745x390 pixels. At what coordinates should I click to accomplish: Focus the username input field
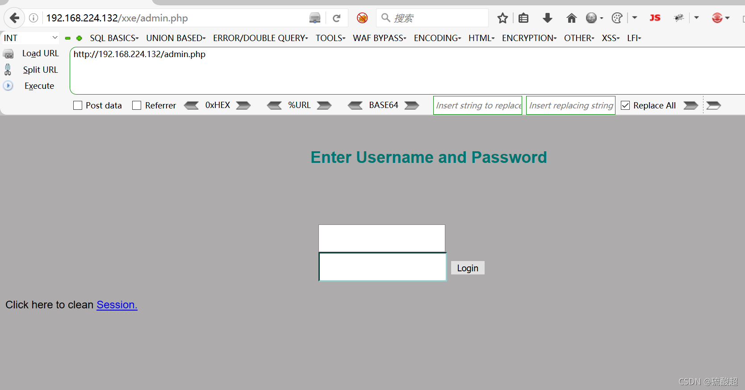click(382, 238)
